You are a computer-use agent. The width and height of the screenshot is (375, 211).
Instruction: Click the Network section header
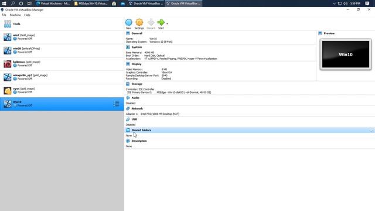(137, 108)
